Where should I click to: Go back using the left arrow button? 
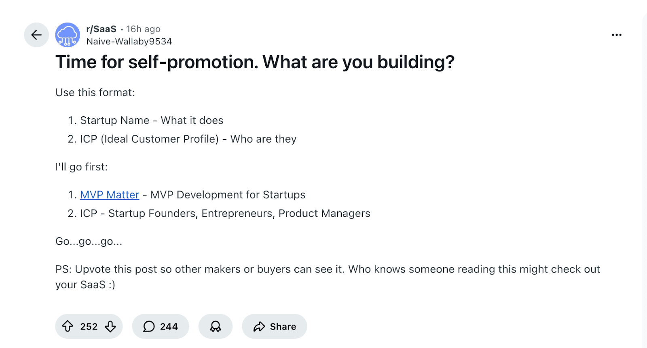point(36,35)
